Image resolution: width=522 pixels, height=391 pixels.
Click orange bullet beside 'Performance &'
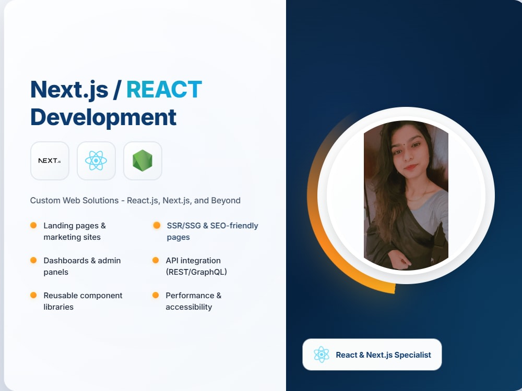[156, 295]
